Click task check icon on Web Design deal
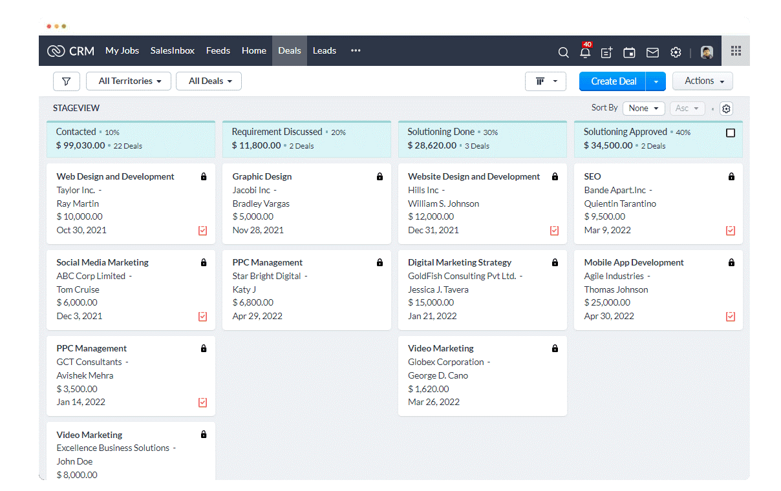The width and height of the screenshot is (781, 491). tap(202, 231)
